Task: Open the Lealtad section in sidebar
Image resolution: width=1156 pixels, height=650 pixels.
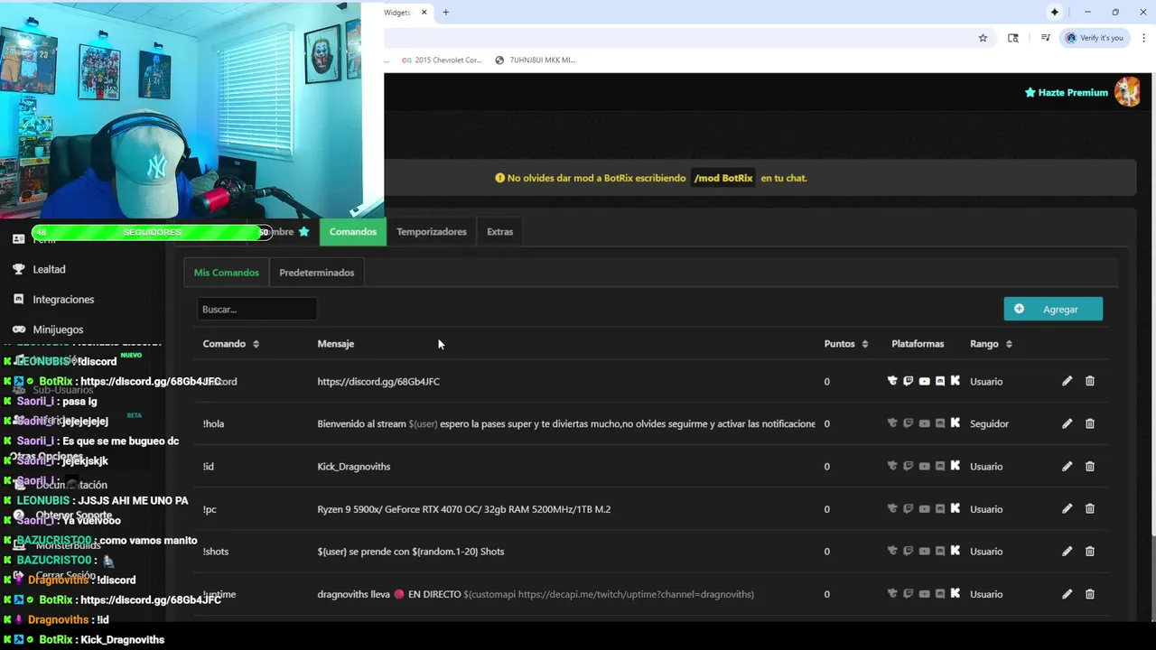Action: pyautogui.click(x=49, y=269)
